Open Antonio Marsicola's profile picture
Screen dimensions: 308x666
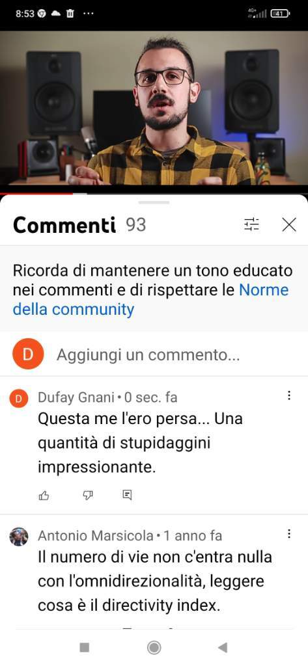[19, 537]
